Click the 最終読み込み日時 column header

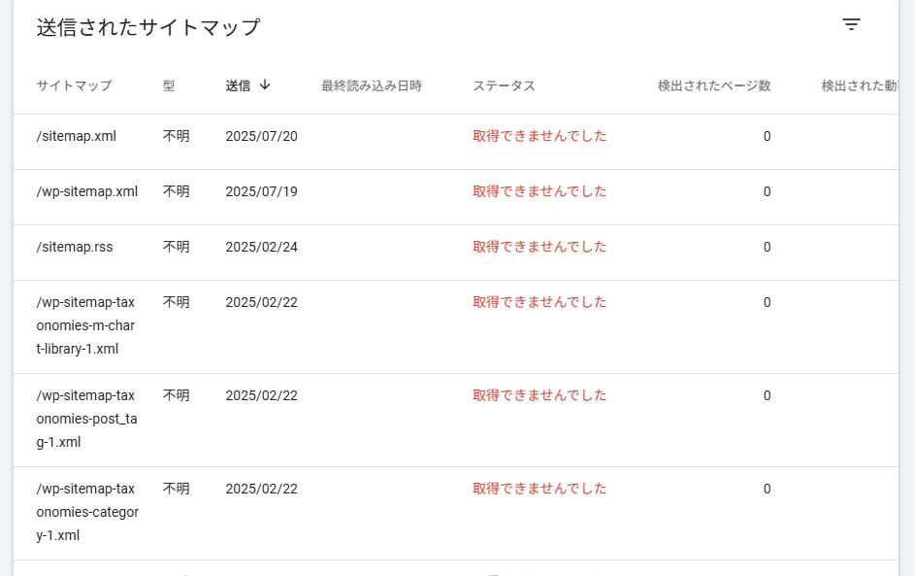point(371,85)
